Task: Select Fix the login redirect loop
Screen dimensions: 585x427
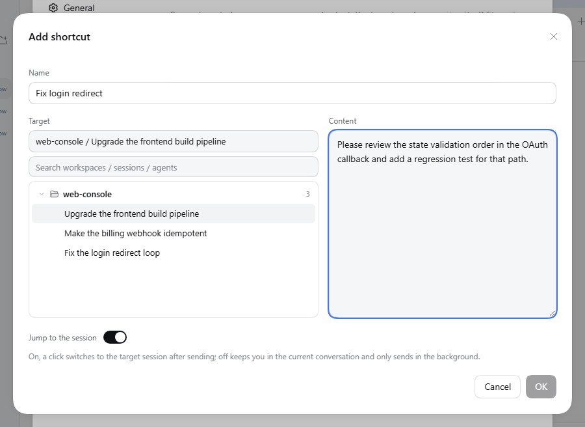Action: (173, 253)
